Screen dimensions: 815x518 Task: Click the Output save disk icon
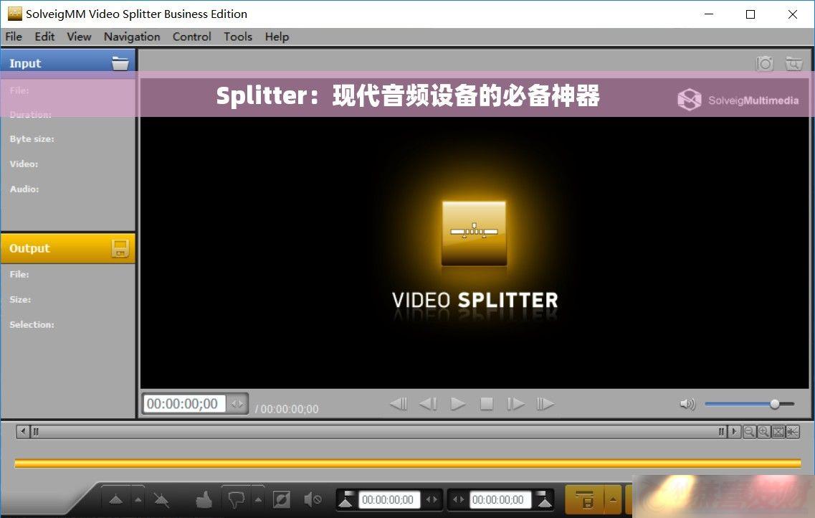[120, 249]
